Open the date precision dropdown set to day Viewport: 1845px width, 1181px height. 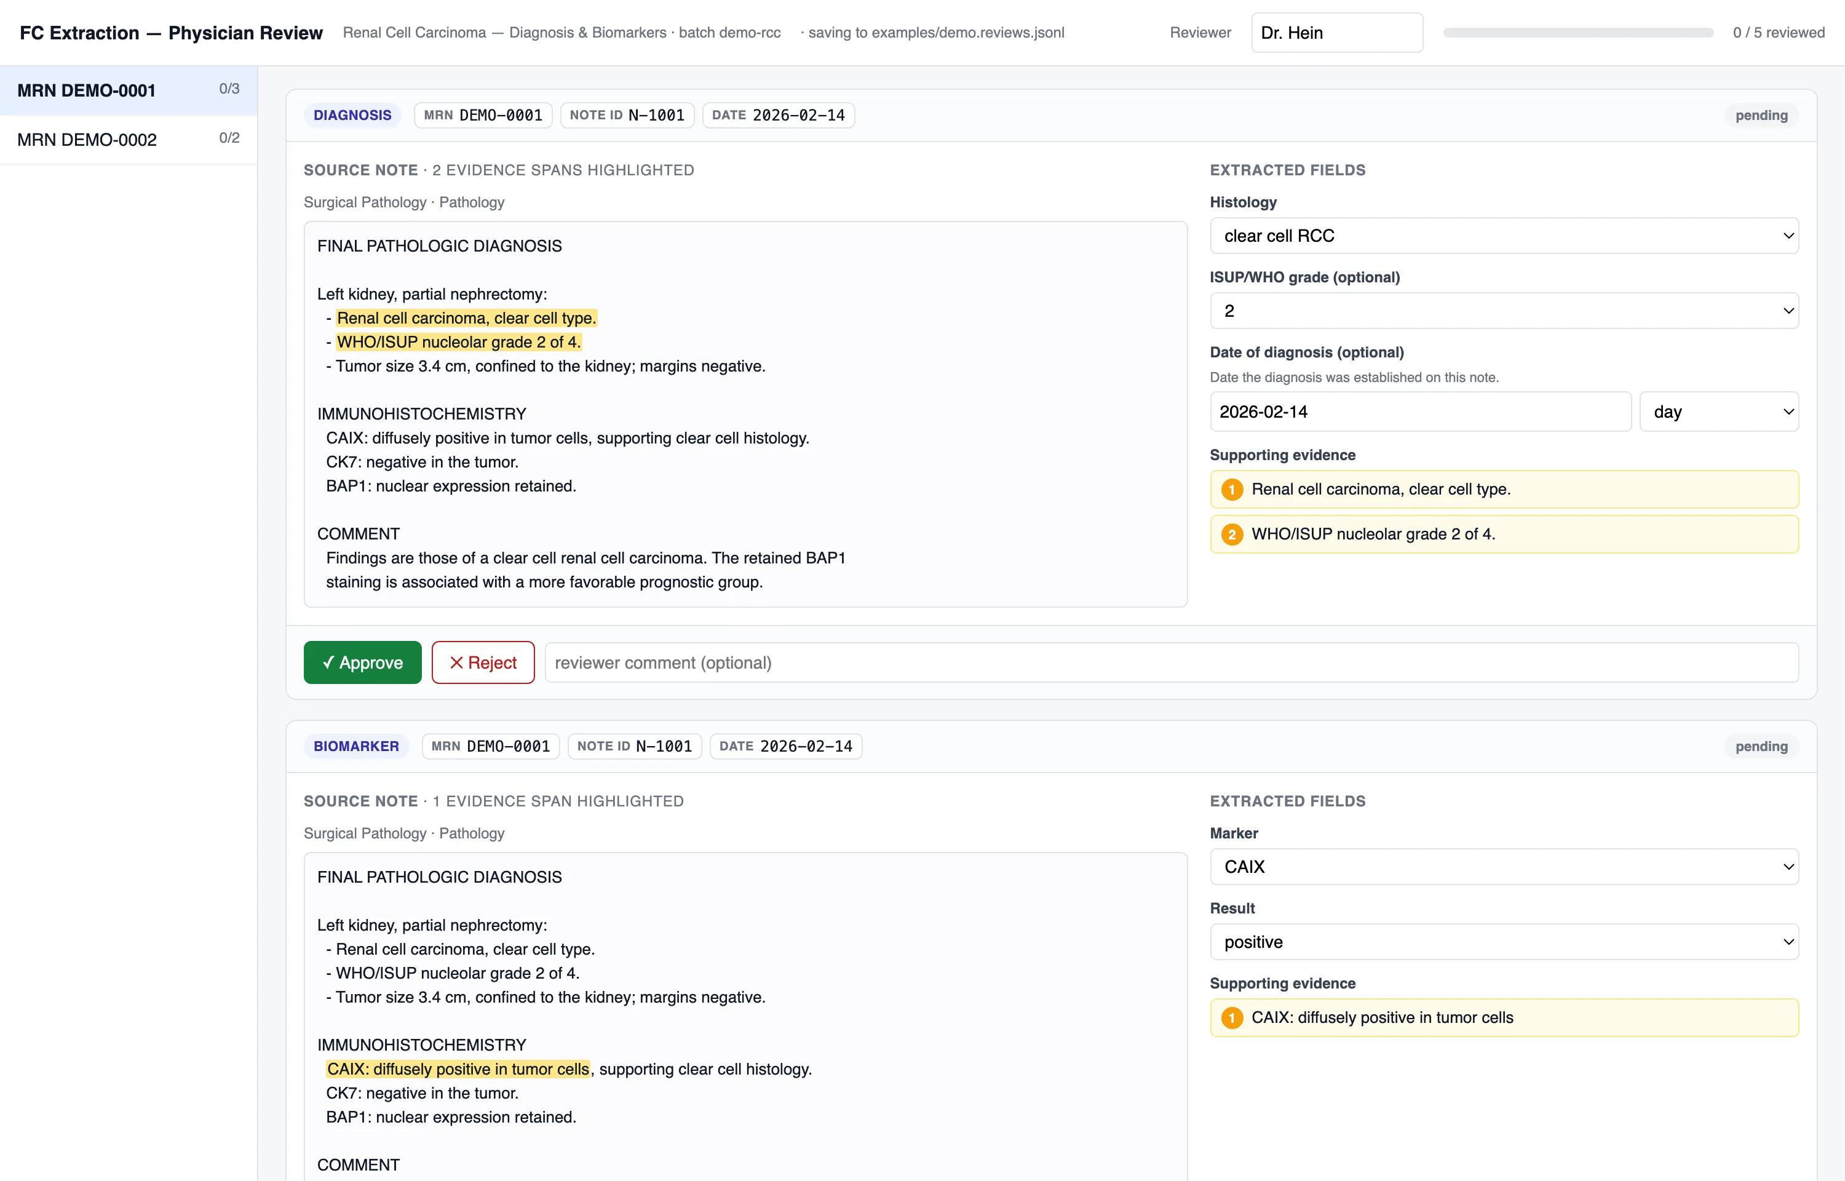pyautogui.click(x=1718, y=412)
